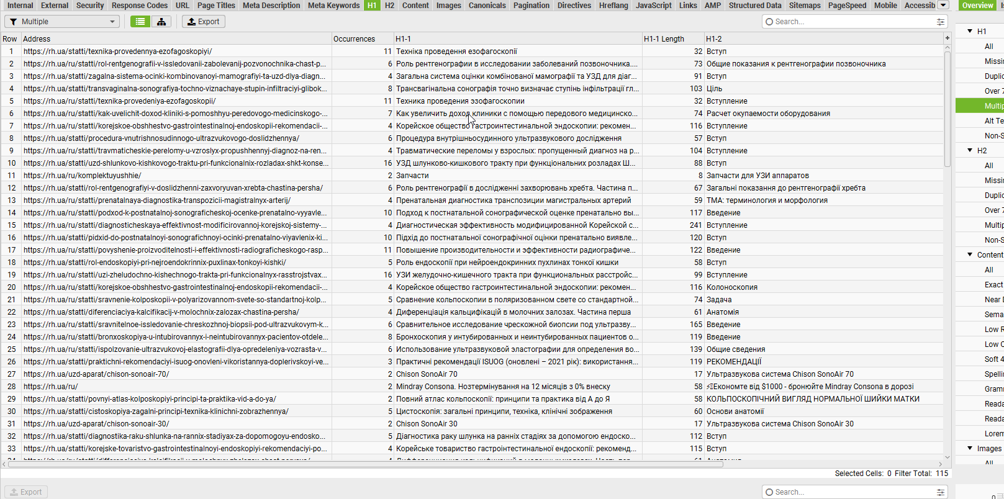Image resolution: width=1004 pixels, height=499 pixels.
Task: Click the plus icon to add columns
Action: (x=947, y=38)
